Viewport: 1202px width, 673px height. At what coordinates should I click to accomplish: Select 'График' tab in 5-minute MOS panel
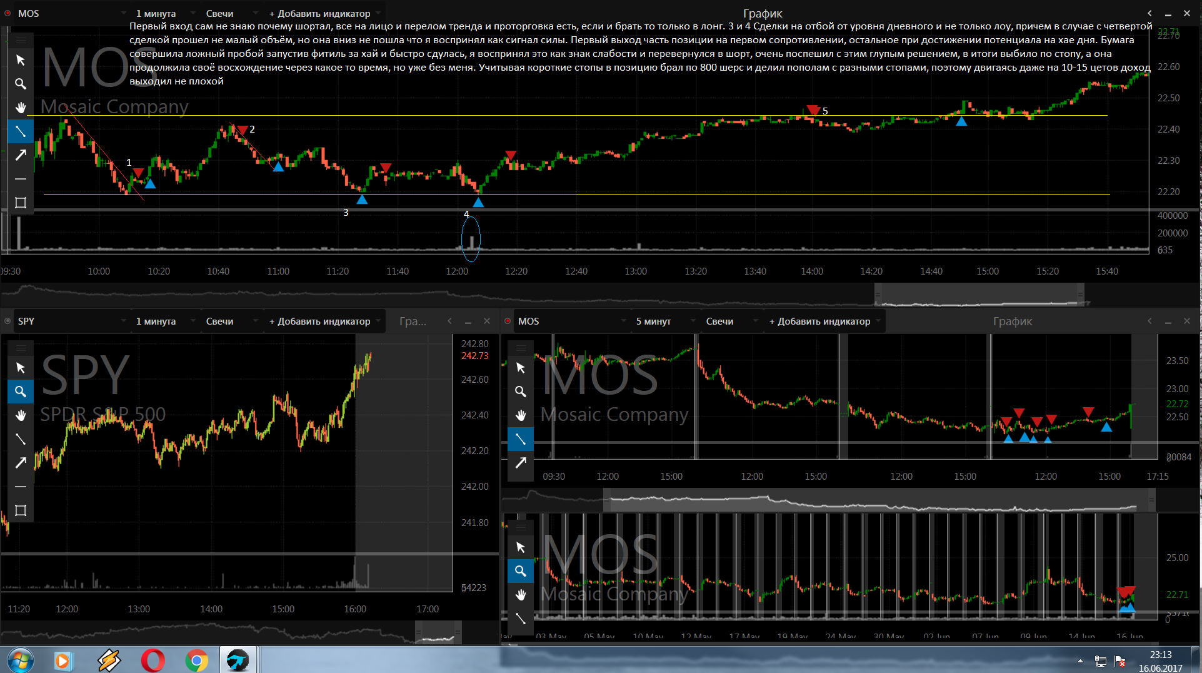pos(1013,321)
